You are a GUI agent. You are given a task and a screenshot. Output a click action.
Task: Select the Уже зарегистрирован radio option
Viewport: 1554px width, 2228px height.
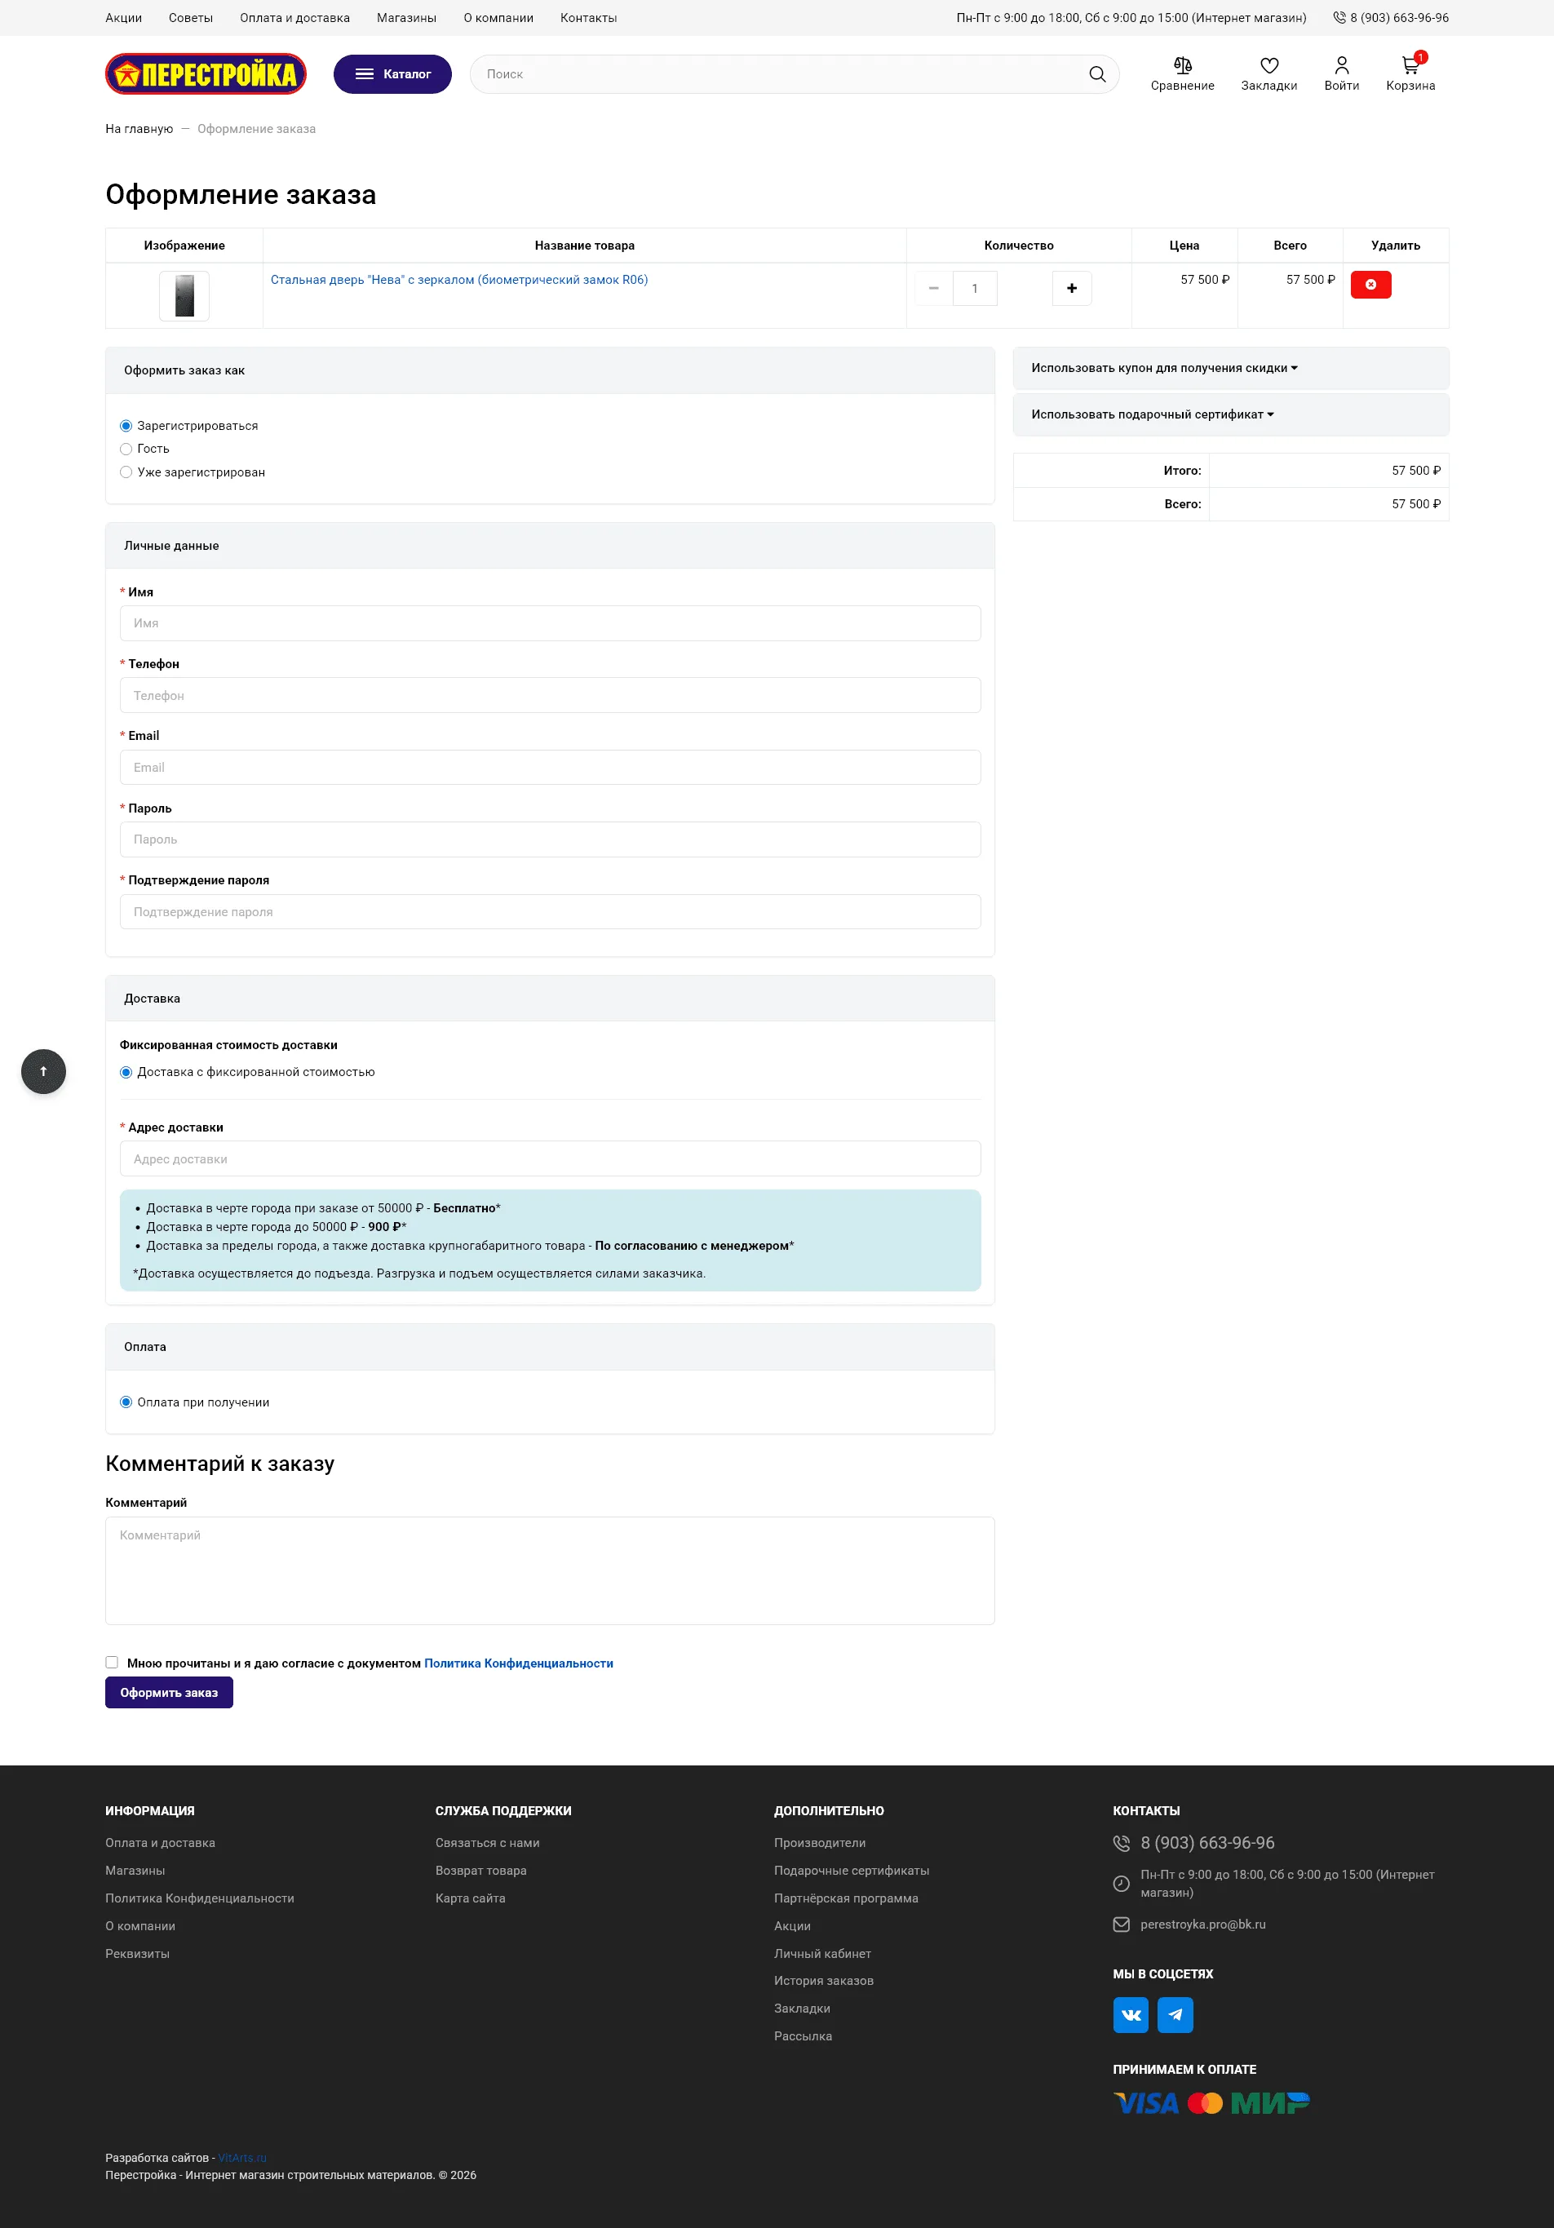click(126, 472)
